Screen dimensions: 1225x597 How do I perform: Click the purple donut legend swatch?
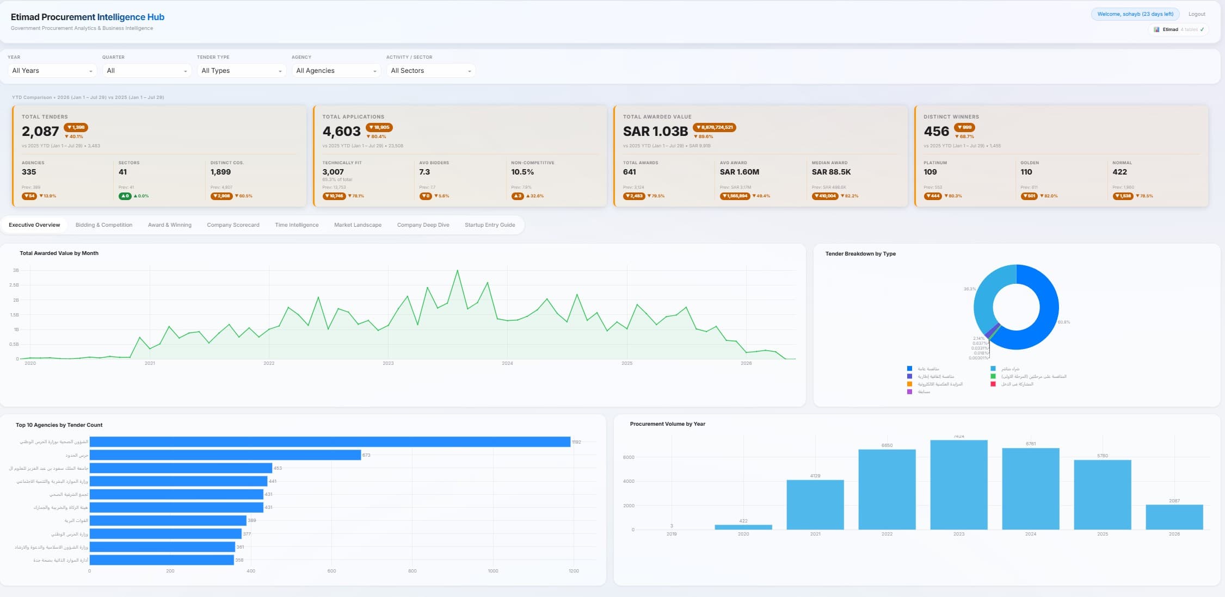click(x=909, y=391)
